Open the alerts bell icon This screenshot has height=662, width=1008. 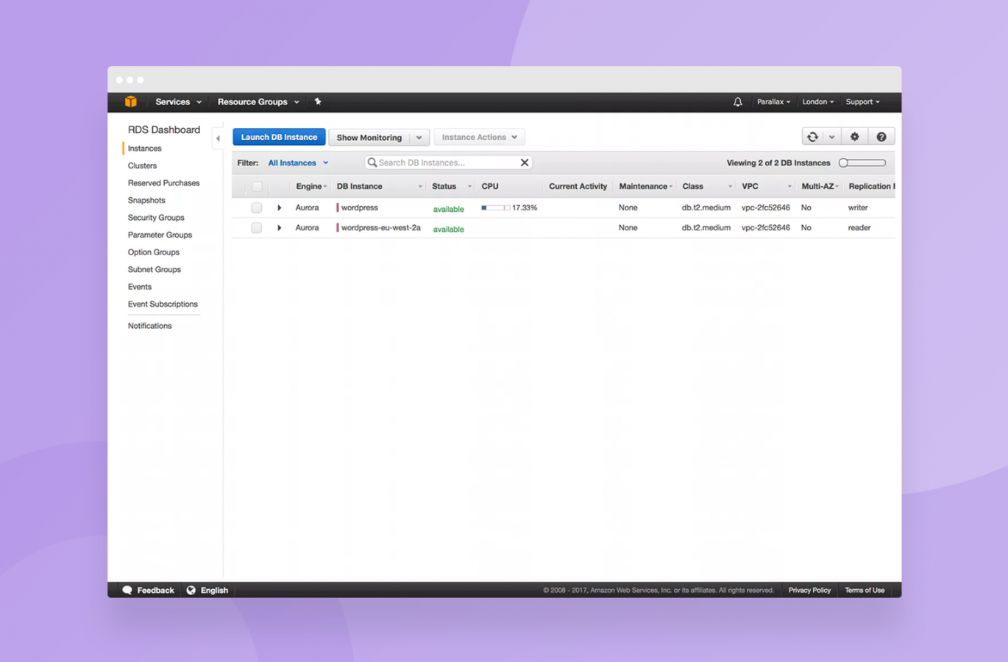pyautogui.click(x=737, y=102)
